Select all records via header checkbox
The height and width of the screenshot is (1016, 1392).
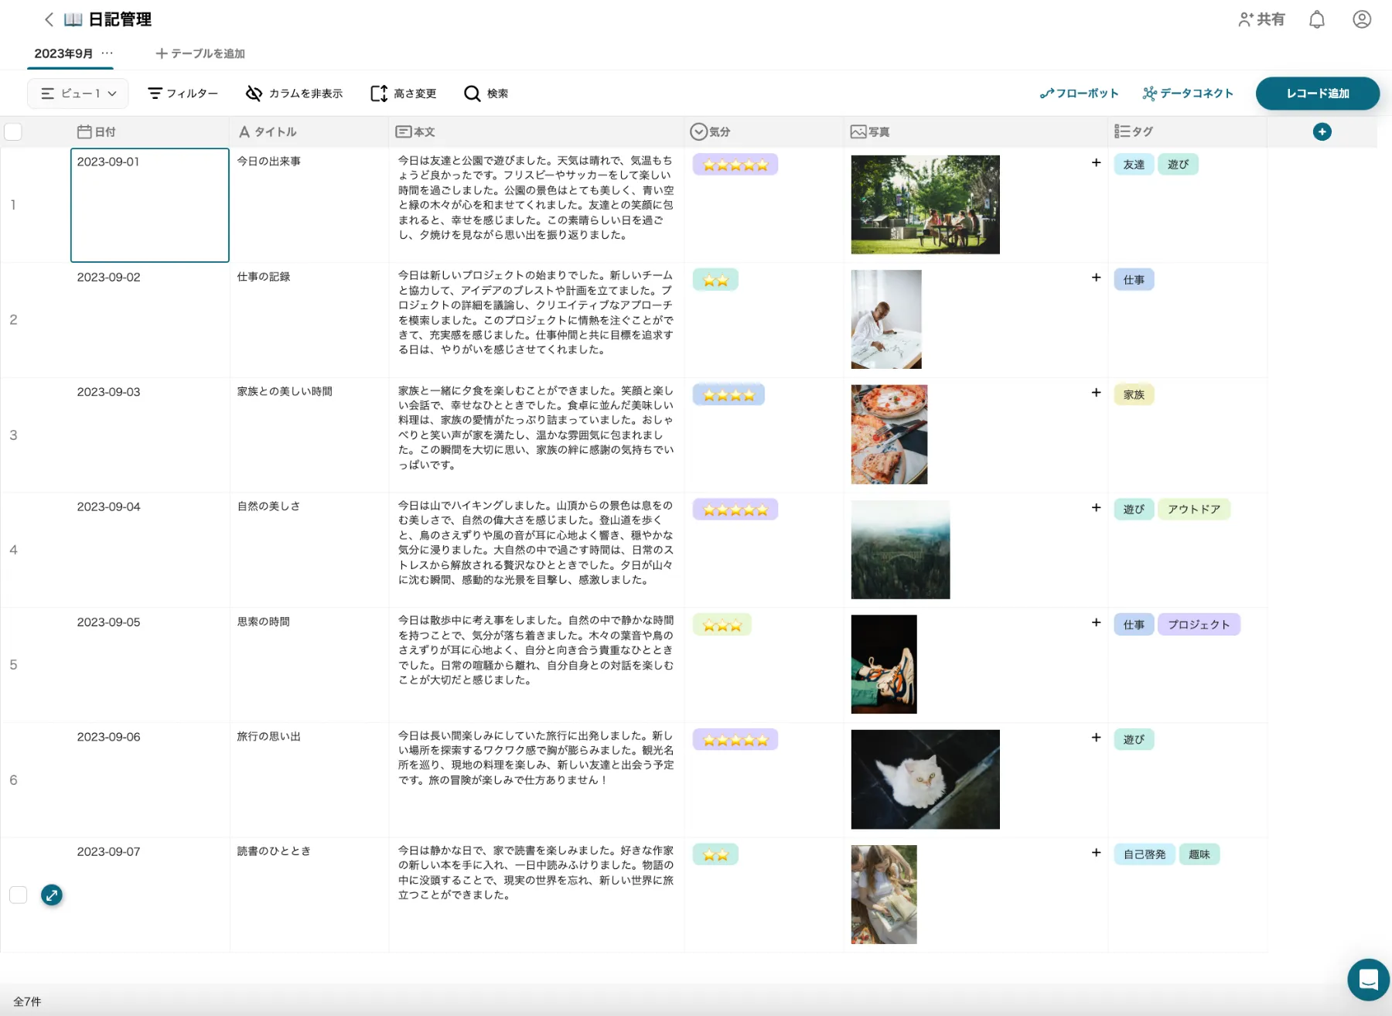coord(13,131)
